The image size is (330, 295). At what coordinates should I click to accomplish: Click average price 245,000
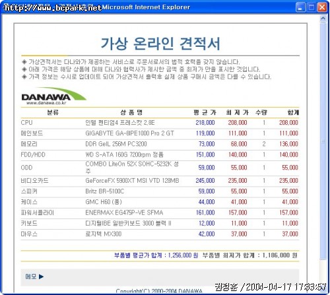pos(205,181)
